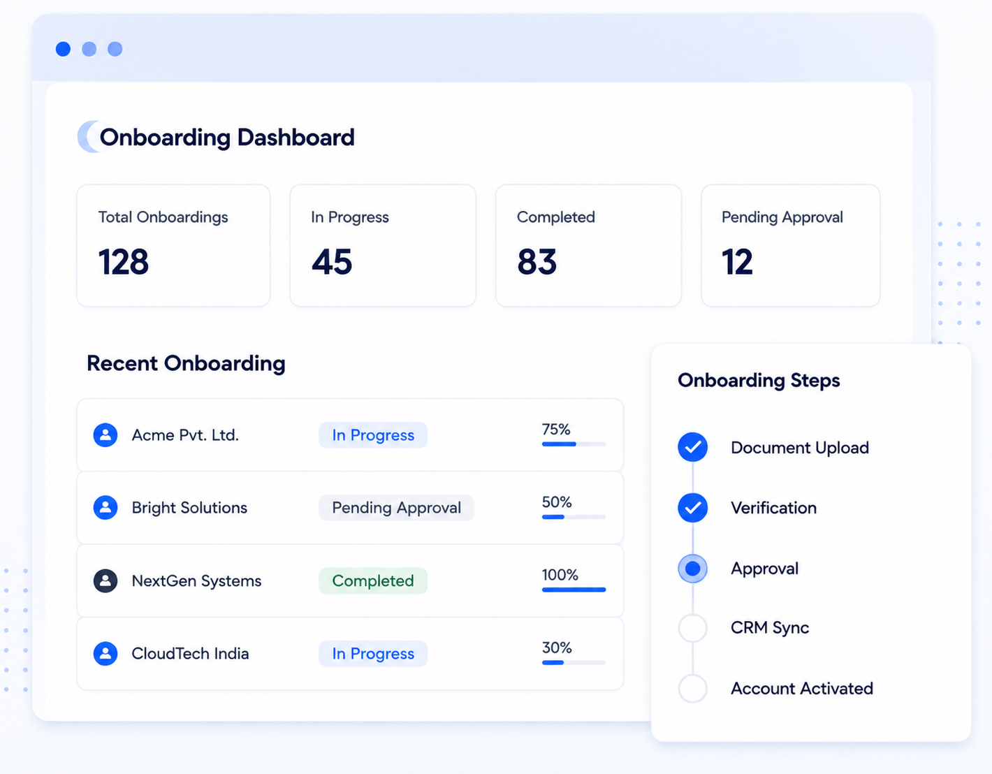Click the Bright Solutions company name
The image size is (992, 774).
[x=189, y=507]
